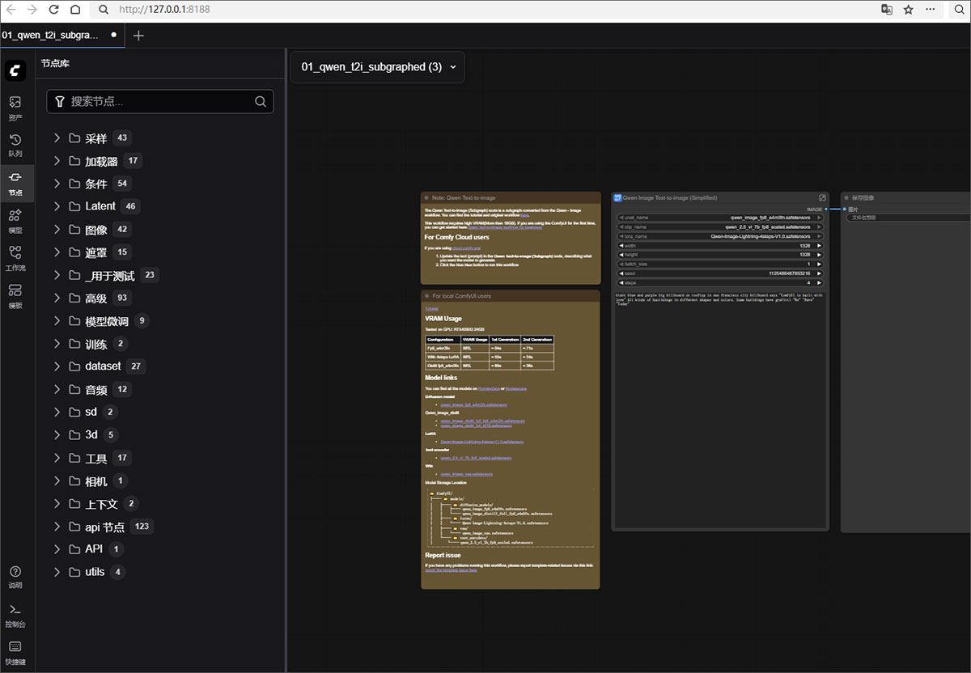
Task: Increase the steps value with right arrow
Action: click(x=819, y=283)
